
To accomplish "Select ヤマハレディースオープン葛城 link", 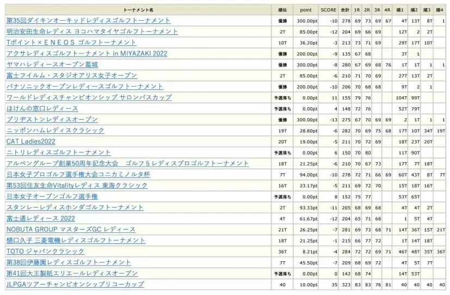I will pos(52,64).
